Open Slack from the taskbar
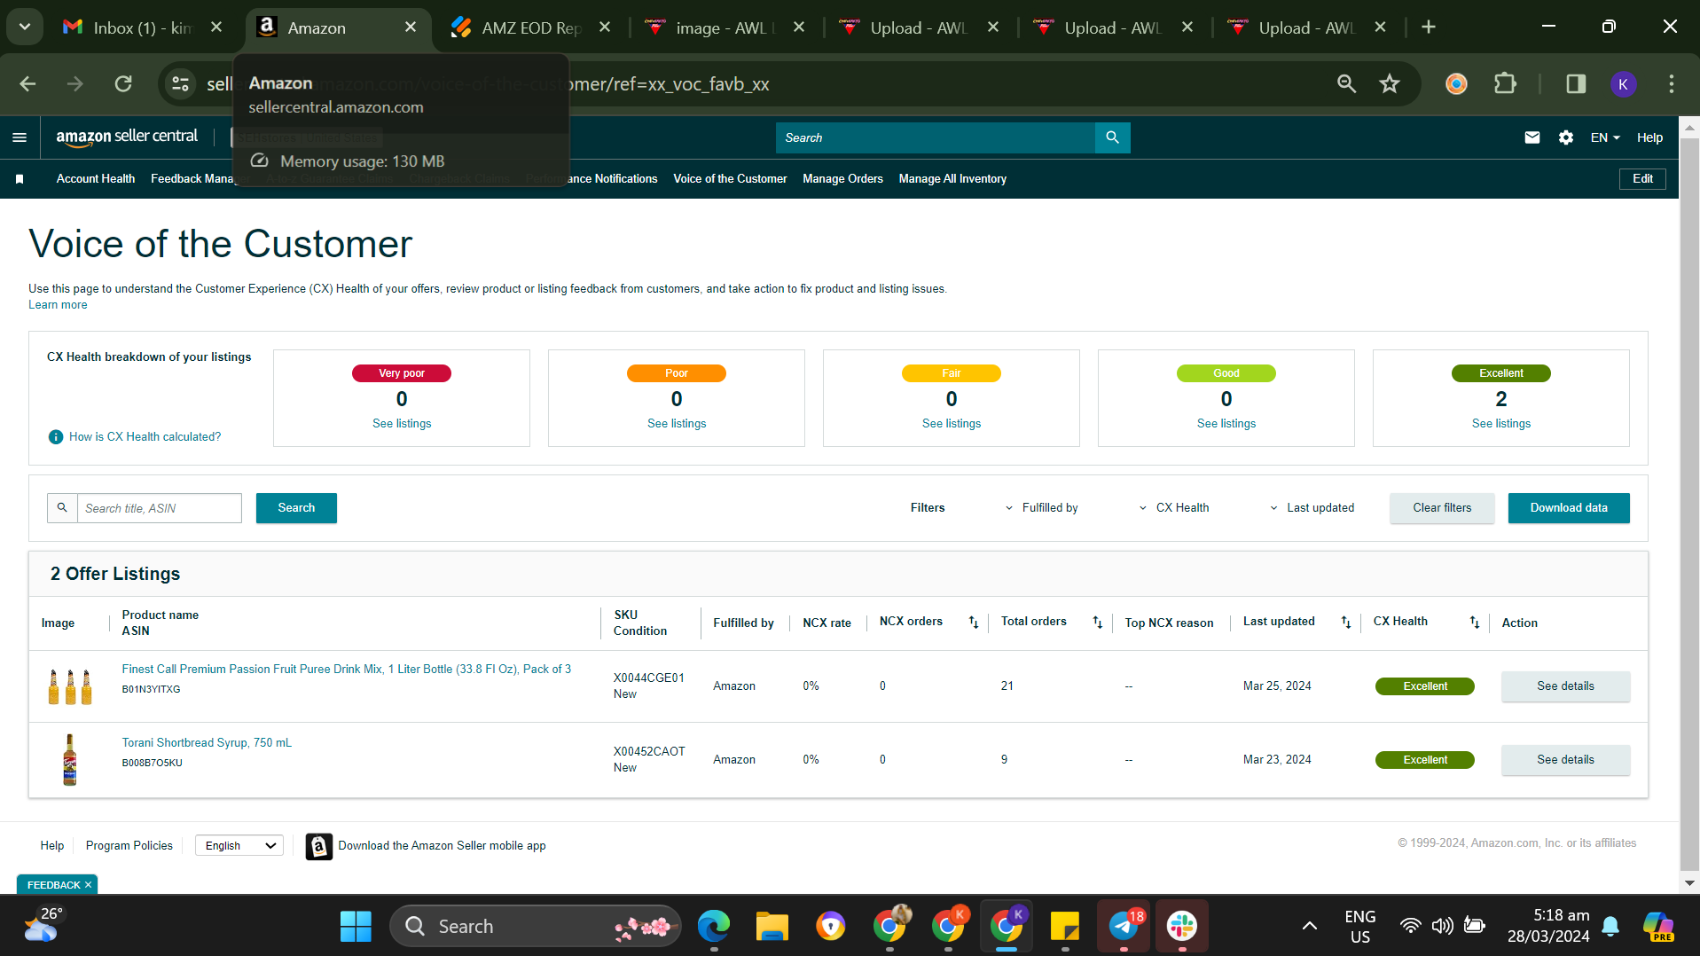The height and width of the screenshot is (956, 1700). pyautogui.click(x=1182, y=927)
